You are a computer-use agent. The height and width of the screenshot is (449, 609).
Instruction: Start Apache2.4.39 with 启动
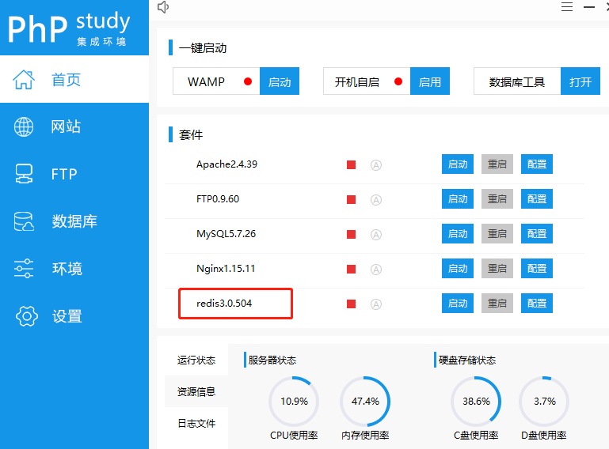coord(458,164)
